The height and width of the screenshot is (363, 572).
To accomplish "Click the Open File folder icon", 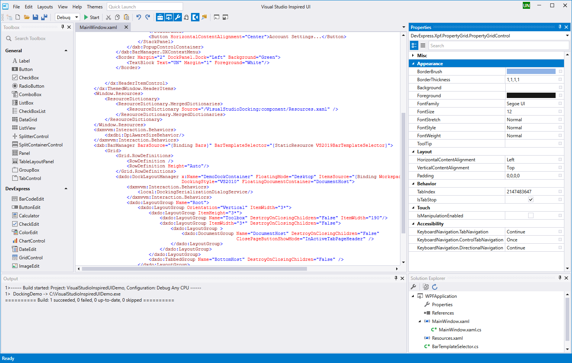I will [27, 17].
